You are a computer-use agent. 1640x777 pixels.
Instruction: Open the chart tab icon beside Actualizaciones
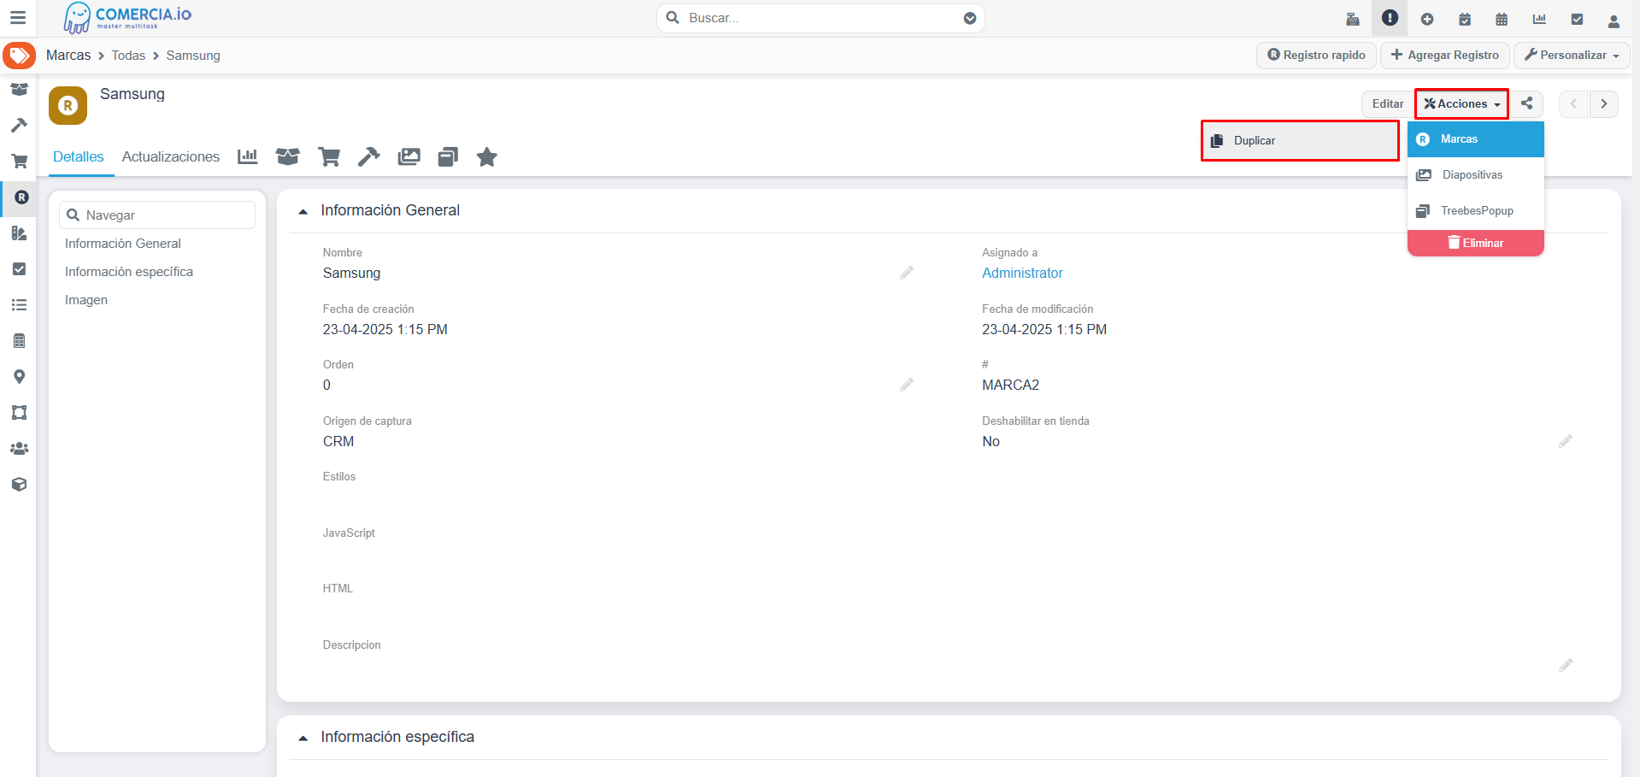(248, 156)
